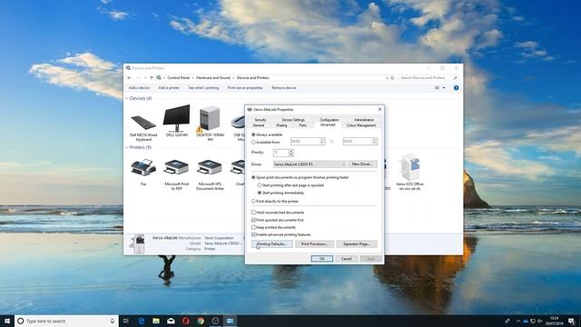This screenshot has height=327, width=581.
Task: Toggle Enable advanced printing features
Action: 253,234
